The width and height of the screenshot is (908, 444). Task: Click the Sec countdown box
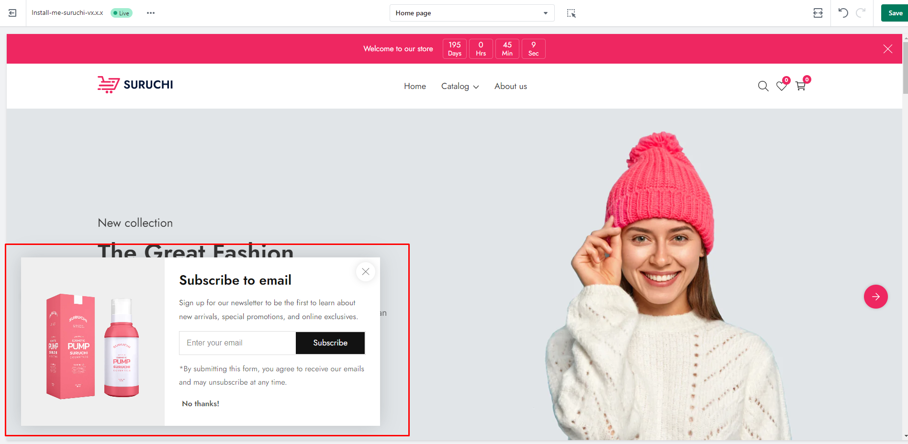(x=534, y=49)
